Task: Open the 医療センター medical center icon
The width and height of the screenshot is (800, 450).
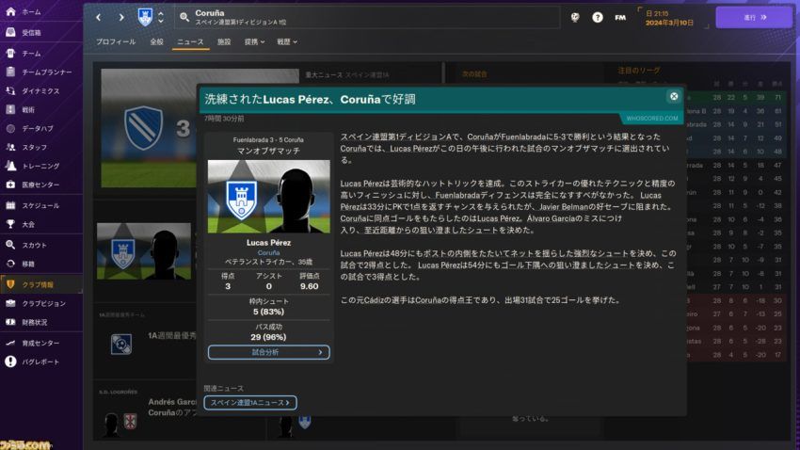Action: 10,185
